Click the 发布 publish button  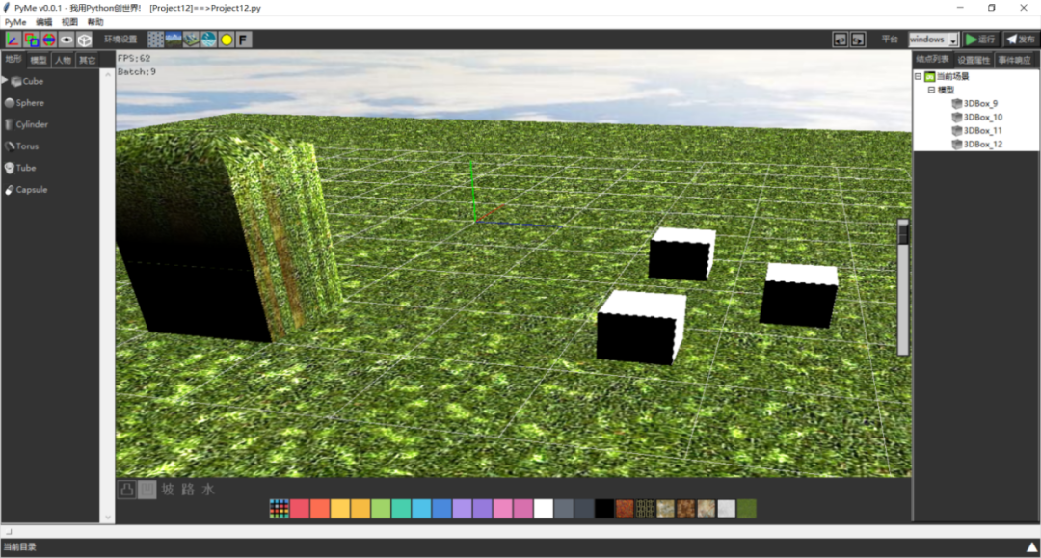[1021, 40]
